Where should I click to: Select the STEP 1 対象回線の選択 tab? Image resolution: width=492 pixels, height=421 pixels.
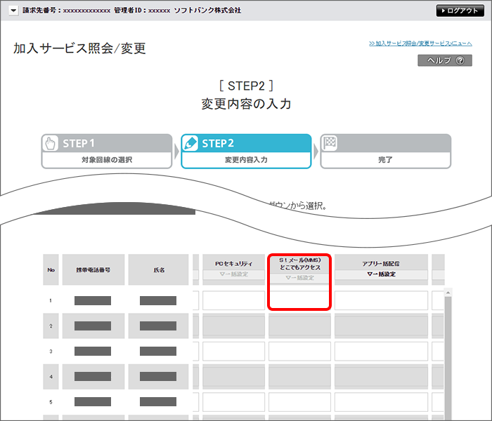coord(107,152)
